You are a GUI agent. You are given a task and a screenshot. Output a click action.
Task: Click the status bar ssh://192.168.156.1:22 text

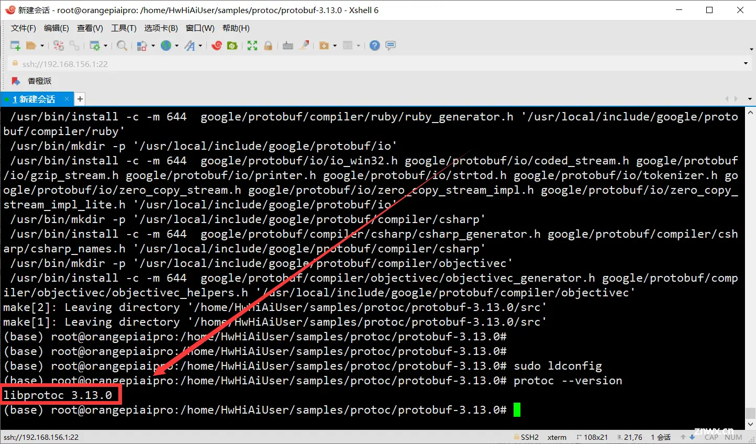pos(41,437)
